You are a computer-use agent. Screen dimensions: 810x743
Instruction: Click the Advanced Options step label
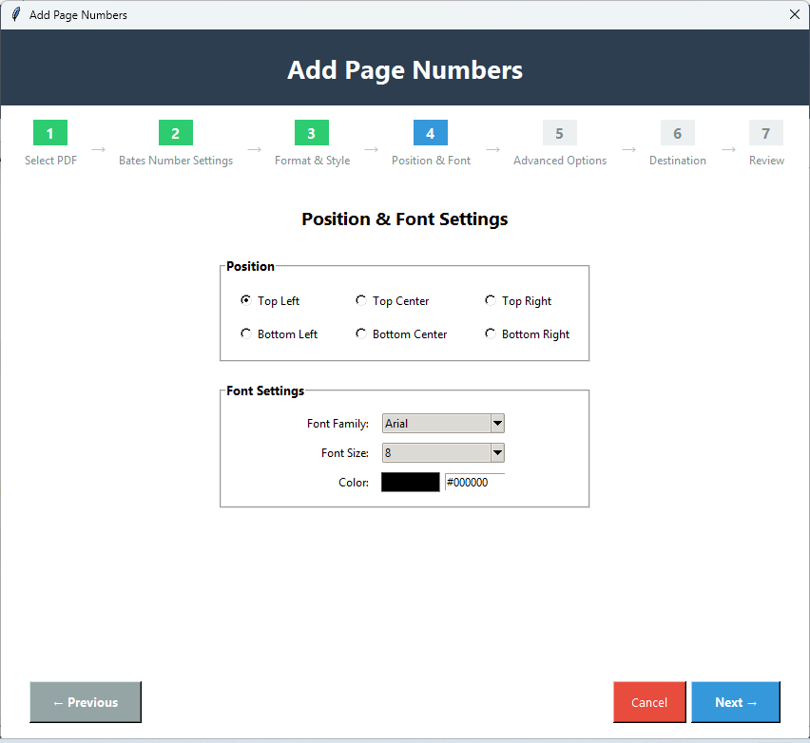point(559,161)
